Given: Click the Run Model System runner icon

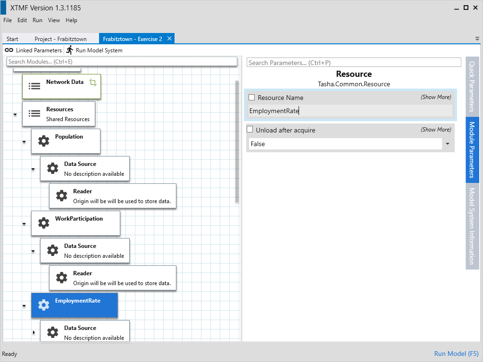Looking at the screenshot, I should pos(70,50).
